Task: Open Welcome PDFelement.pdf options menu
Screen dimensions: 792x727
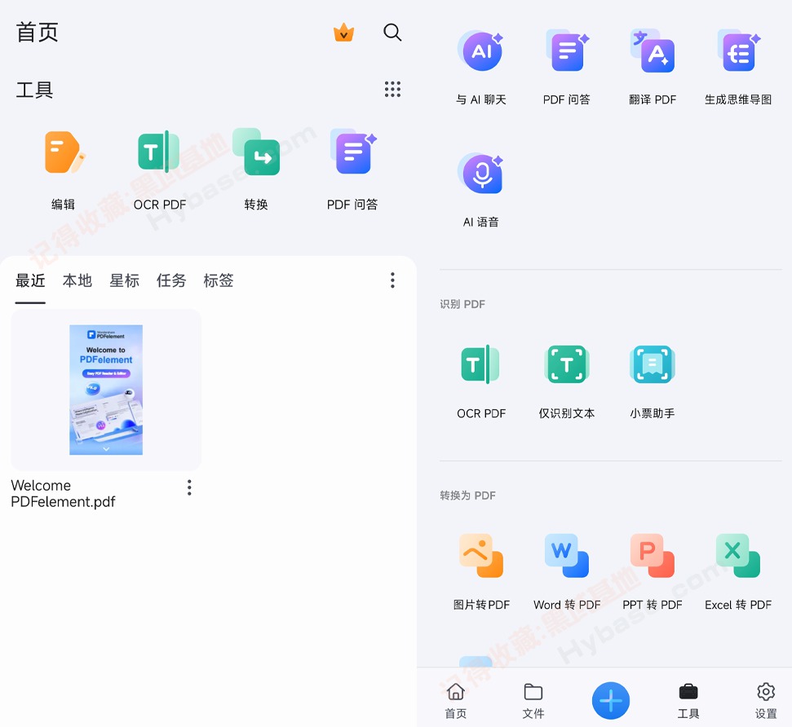Action: pos(189,487)
